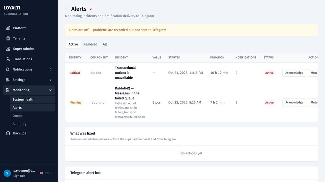Click the Status column header

click(268, 57)
